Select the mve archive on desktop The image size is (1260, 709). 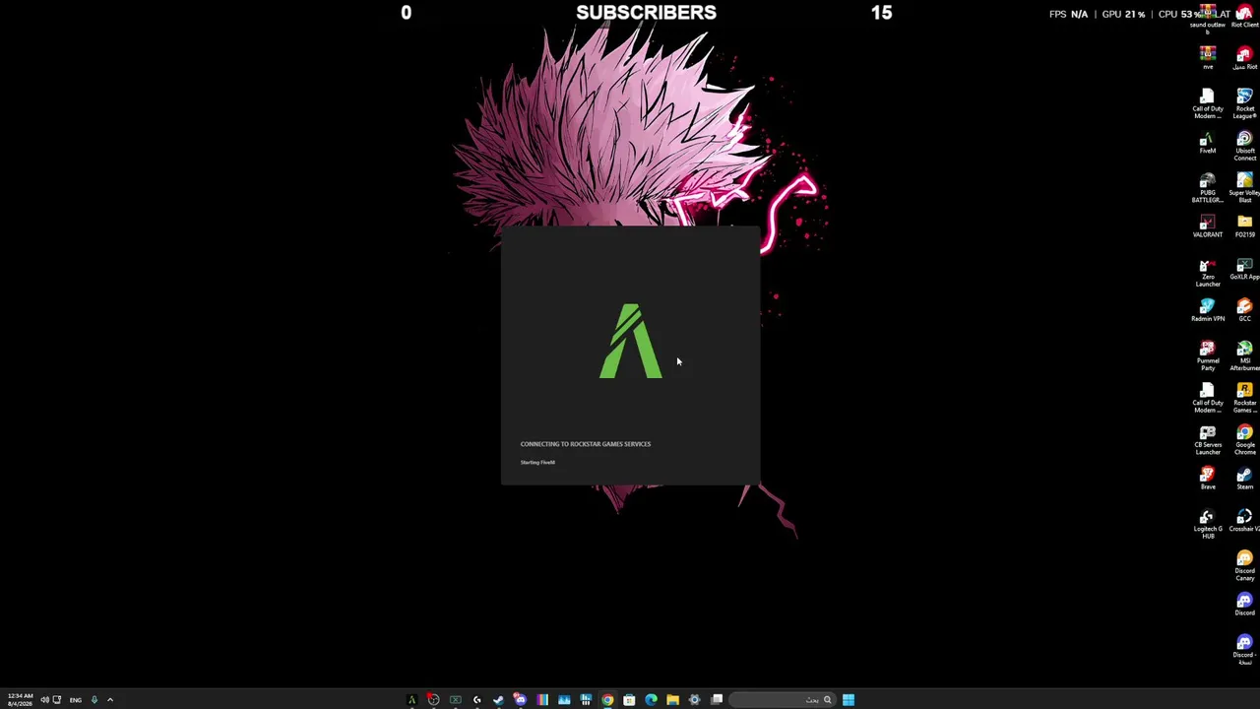coord(1208,58)
